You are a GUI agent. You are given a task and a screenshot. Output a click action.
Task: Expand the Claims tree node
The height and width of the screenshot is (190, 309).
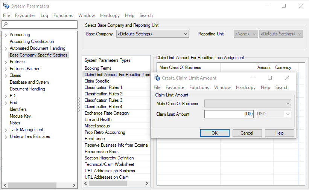tap(6, 76)
